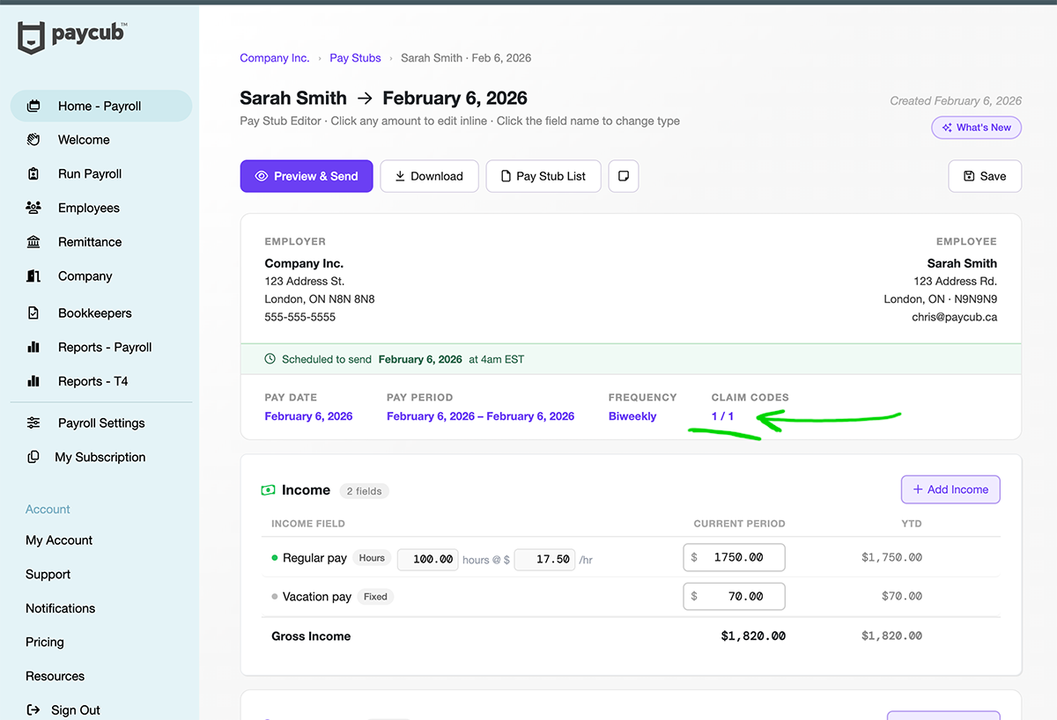Click the Save floppy disk icon
Image resolution: width=1057 pixels, height=720 pixels.
(970, 176)
